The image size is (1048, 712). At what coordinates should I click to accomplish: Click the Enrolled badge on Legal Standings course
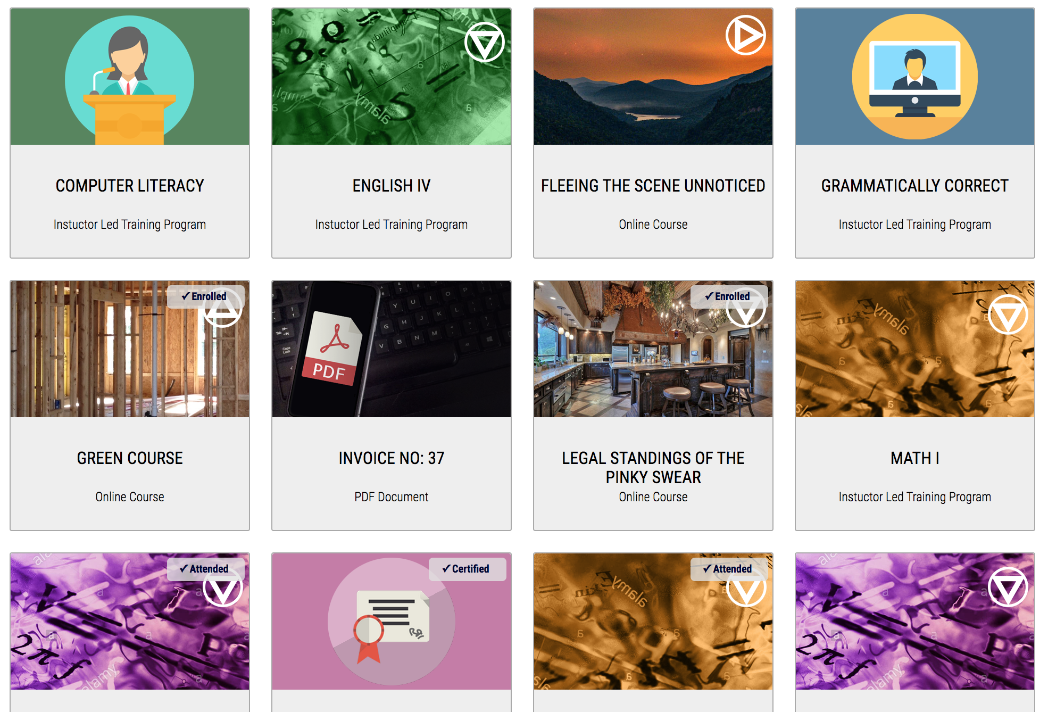pyautogui.click(x=729, y=296)
